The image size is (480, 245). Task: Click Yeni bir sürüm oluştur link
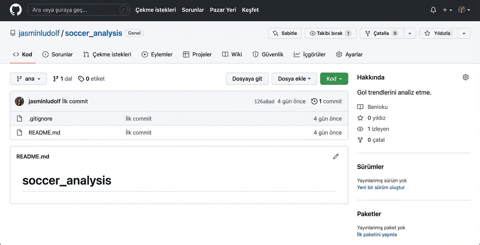[x=381, y=187]
